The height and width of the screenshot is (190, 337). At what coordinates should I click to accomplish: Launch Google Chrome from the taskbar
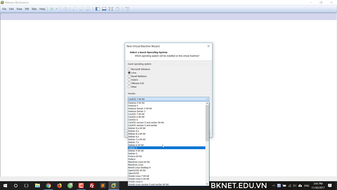pyautogui.click(x=48, y=186)
